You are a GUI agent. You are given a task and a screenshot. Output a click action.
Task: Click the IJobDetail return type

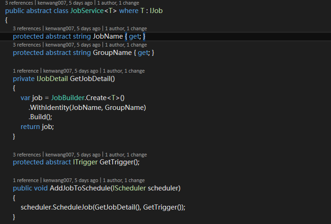click(52, 79)
